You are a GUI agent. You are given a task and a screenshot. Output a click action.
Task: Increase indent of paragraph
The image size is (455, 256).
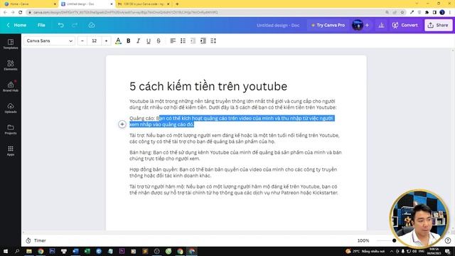pos(203,41)
